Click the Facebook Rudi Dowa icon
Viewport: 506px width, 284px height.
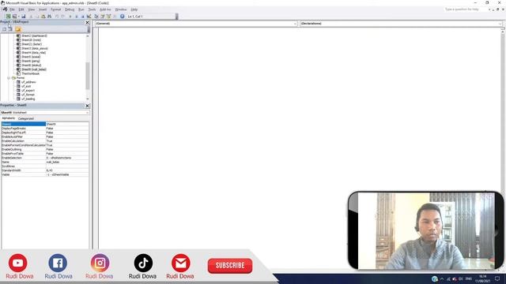click(x=58, y=263)
